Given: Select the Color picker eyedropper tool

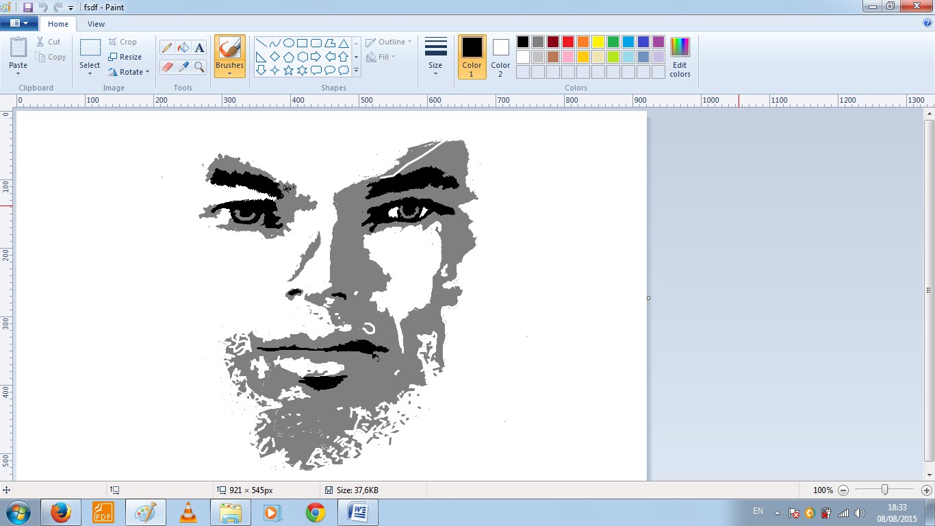Looking at the screenshot, I should pos(183,66).
